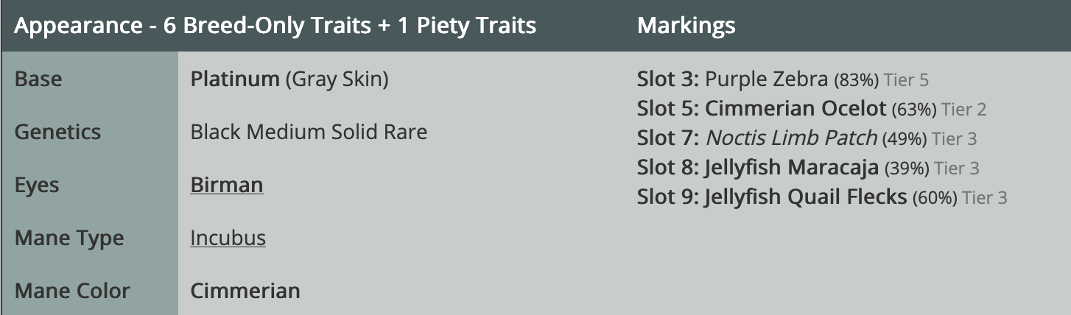Screen dimensions: 1071x315
Task: Click the Slot 8 Jellyfish Maracaja marking
Action: [792, 168]
